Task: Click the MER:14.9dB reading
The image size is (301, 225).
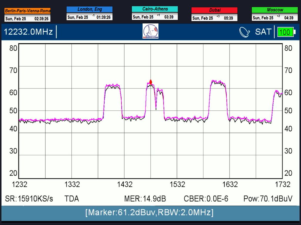Action: click(145, 199)
